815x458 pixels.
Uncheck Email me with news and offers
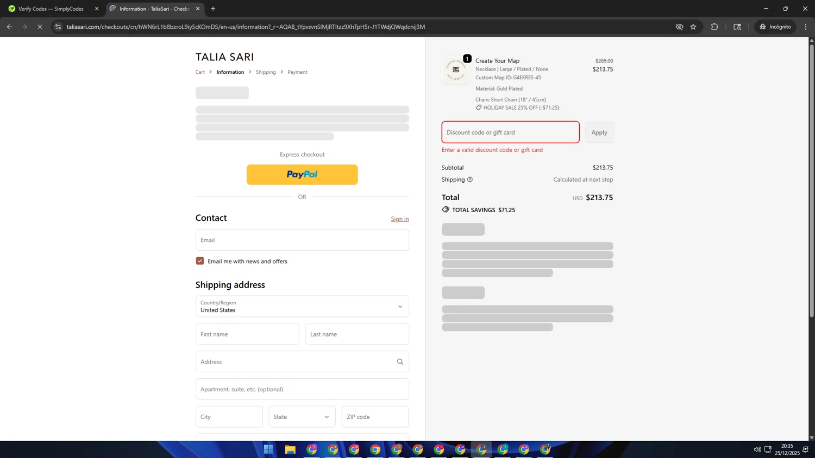[200, 261]
